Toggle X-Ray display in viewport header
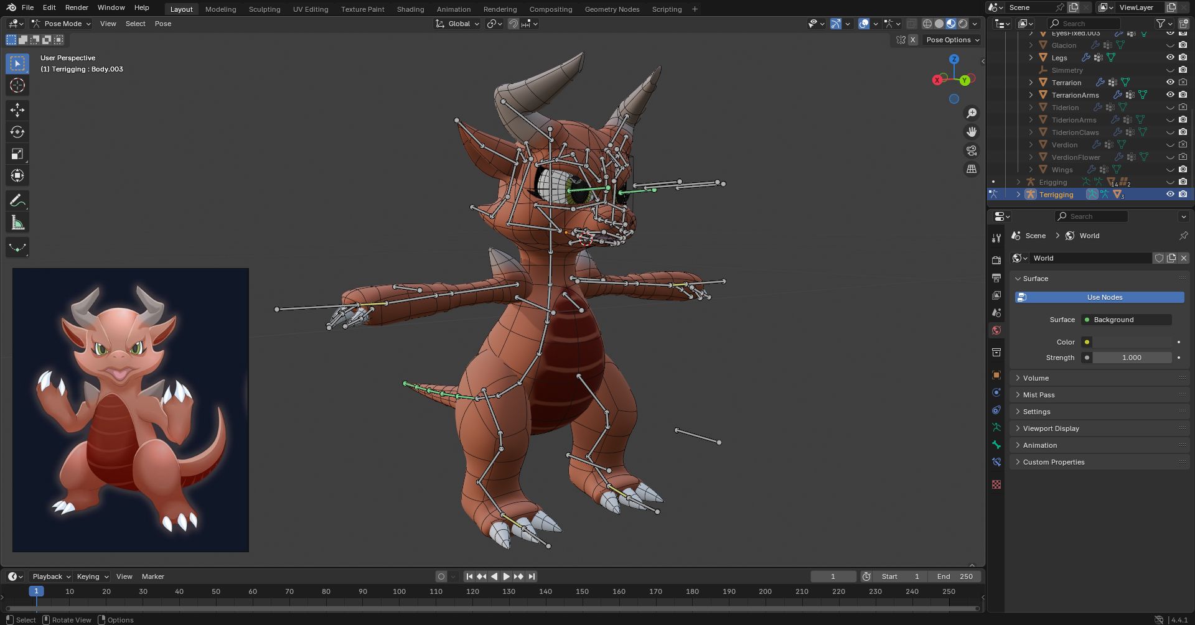Image resolution: width=1195 pixels, height=625 pixels. tap(911, 24)
